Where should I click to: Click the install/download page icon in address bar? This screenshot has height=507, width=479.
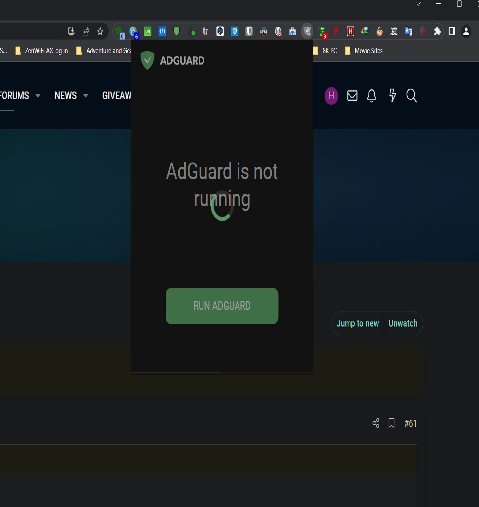(71, 31)
